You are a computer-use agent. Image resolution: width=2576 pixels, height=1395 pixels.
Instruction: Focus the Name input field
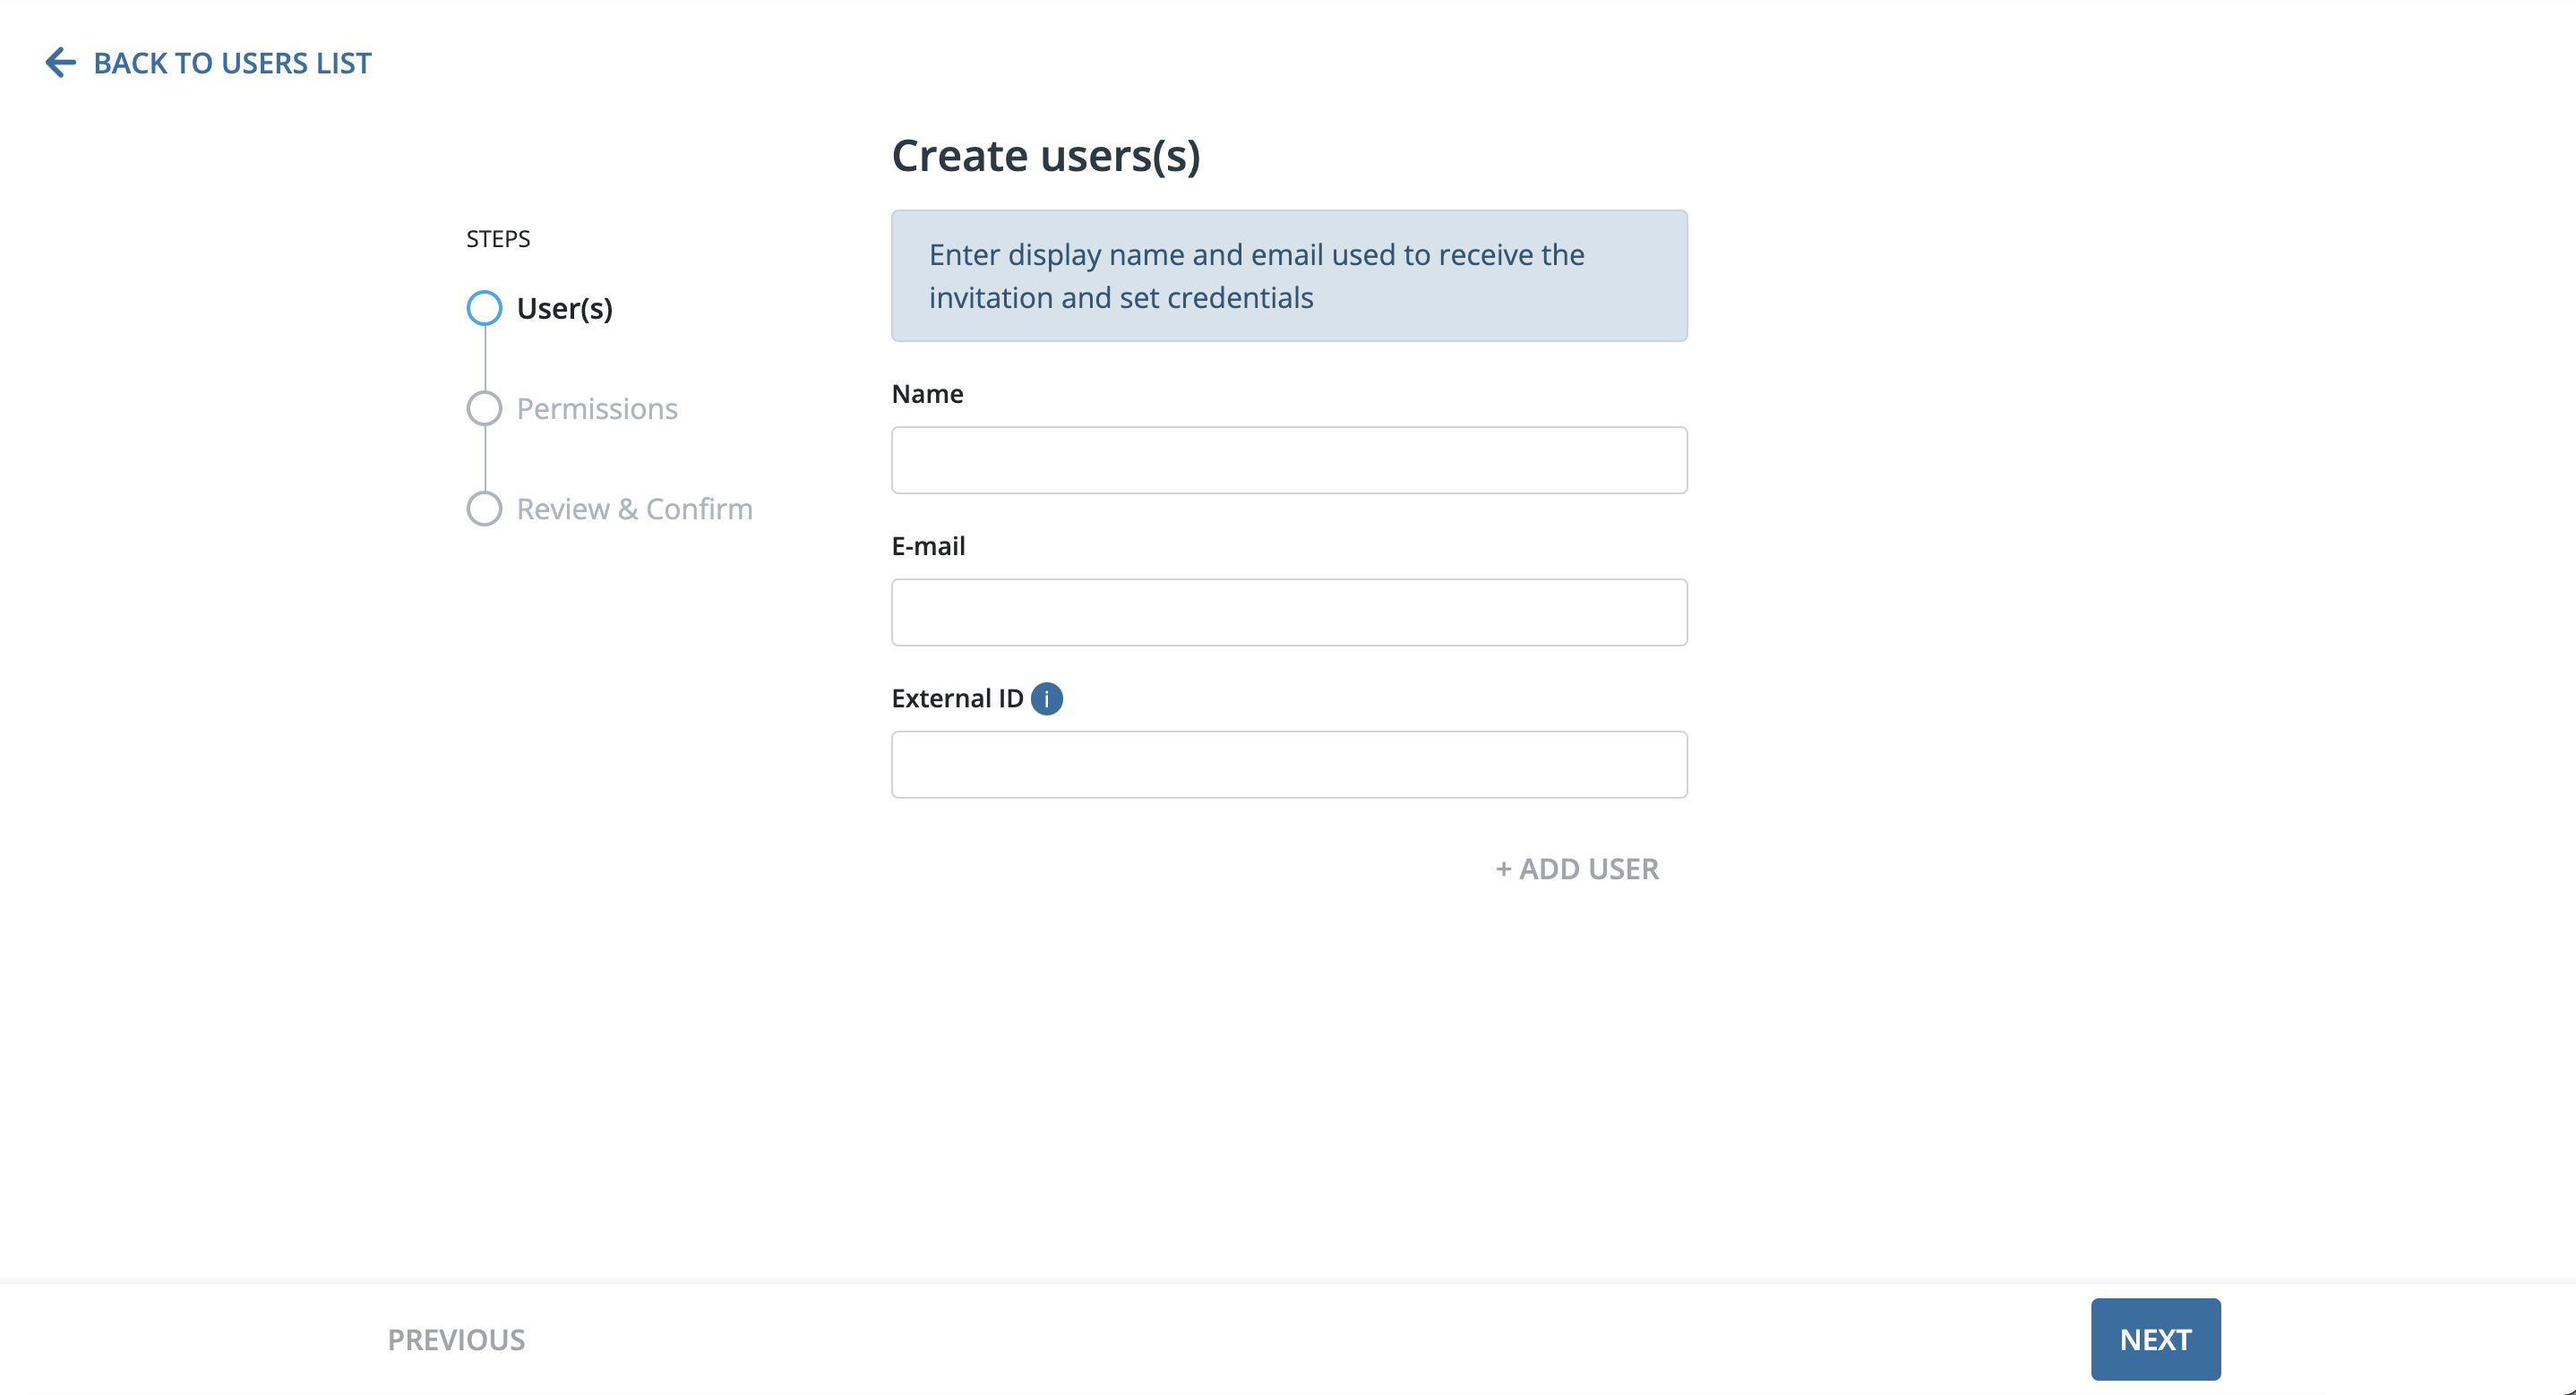[x=1289, y=460]
